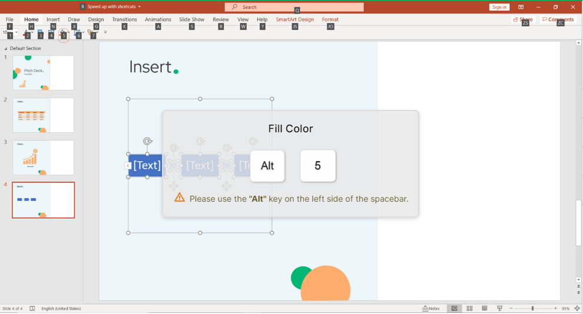Click the Shape Fill icon with key tip 5
This screenshot has height=314, width=583.
click(63, 33)
